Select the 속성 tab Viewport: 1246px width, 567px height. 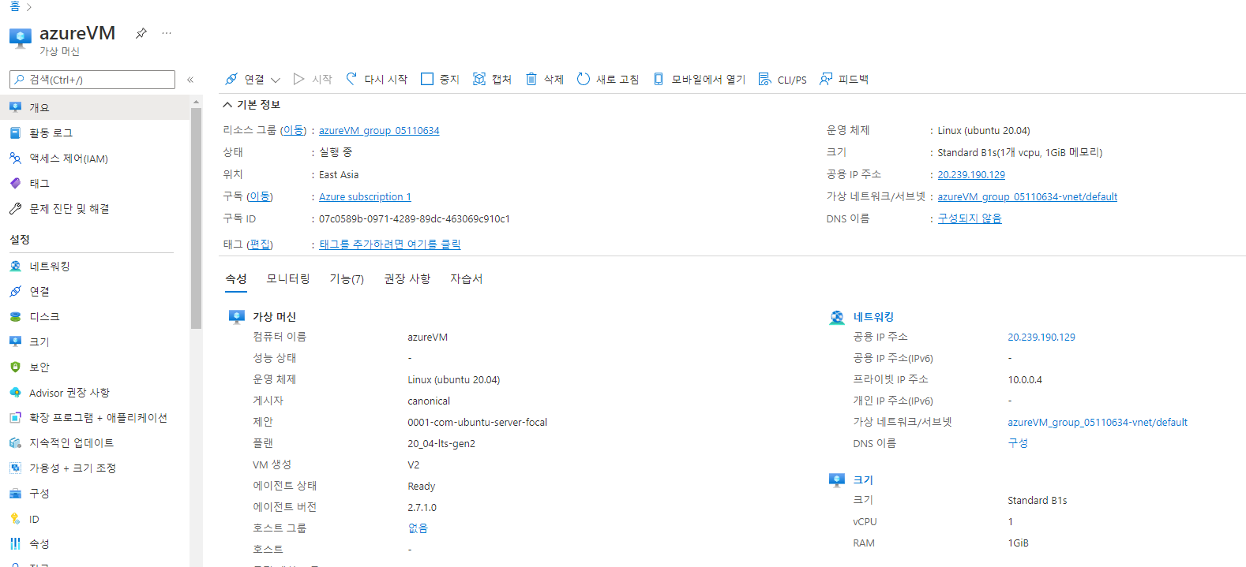[x=236, y=279]
